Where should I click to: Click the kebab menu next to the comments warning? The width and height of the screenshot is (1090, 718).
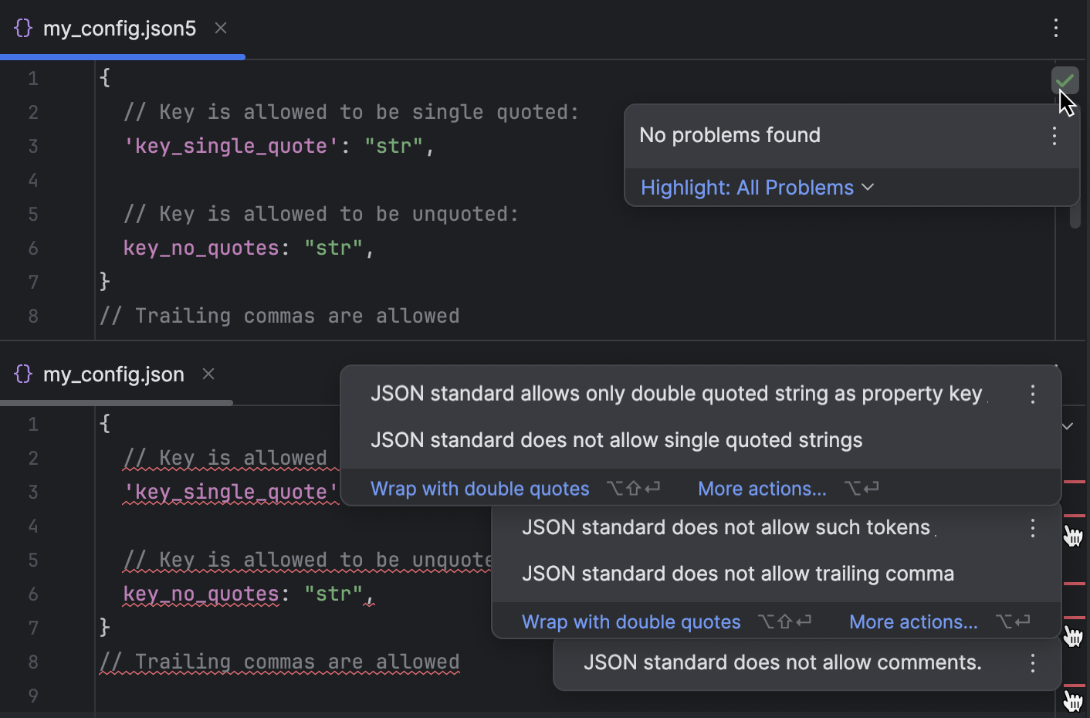point(1032,663)
